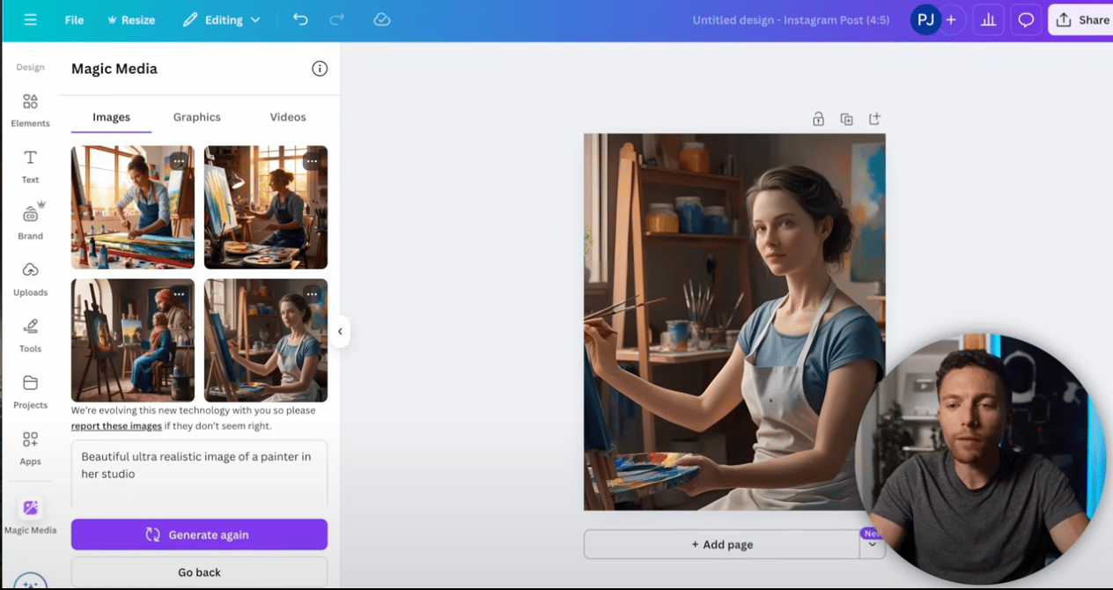Open the hamburger main menu

point(30,19)
